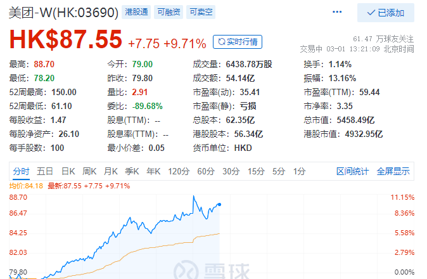Click the 可卖空 tag

coord(201,12)
